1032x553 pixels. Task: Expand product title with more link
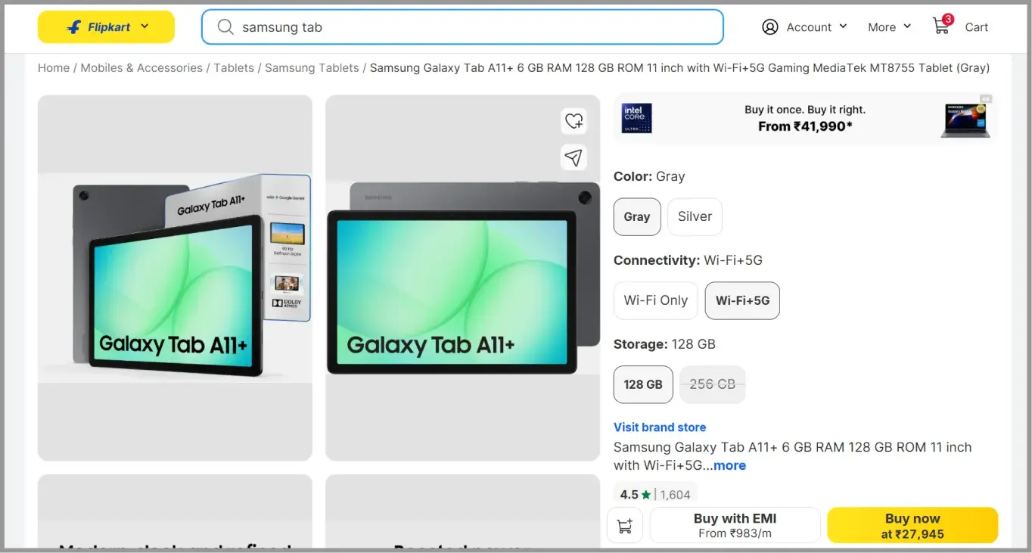(x=729, y=465)
